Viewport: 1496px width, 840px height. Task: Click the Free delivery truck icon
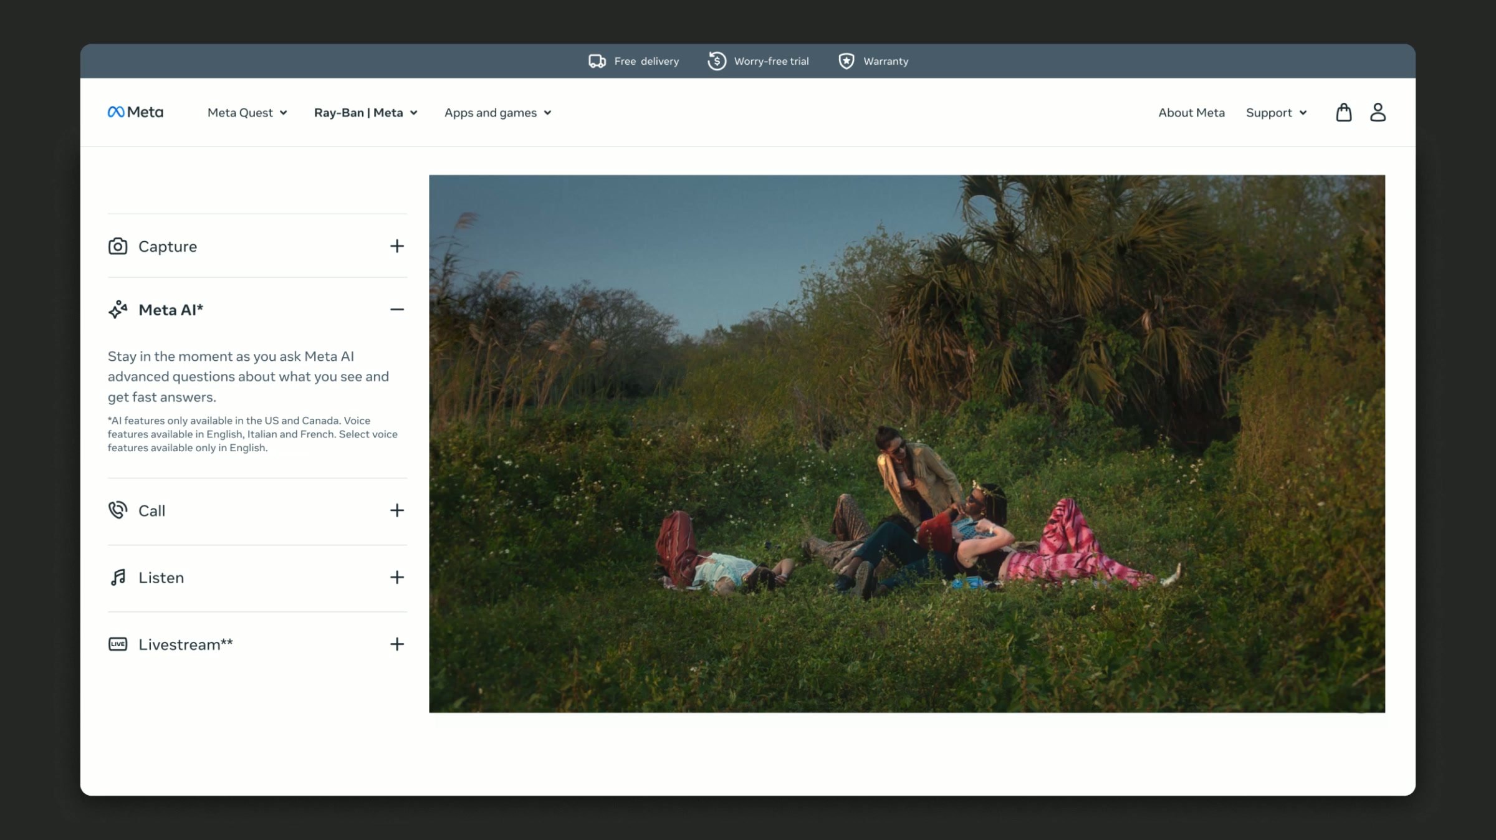[597, 61]
